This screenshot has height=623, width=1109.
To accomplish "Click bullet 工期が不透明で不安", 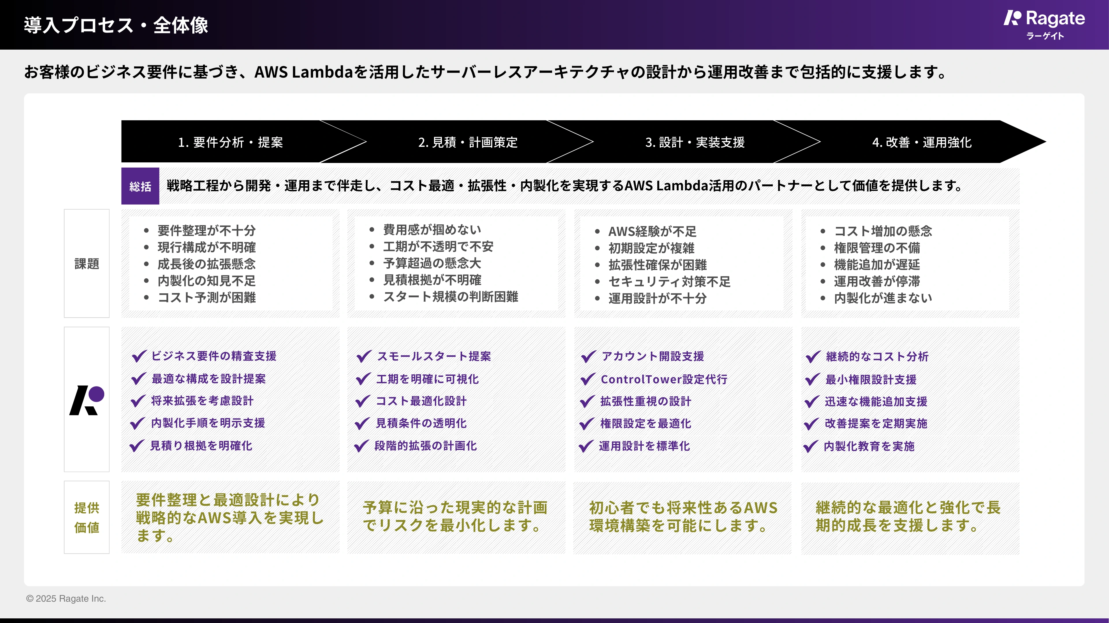I will click(x=438, y=246).
